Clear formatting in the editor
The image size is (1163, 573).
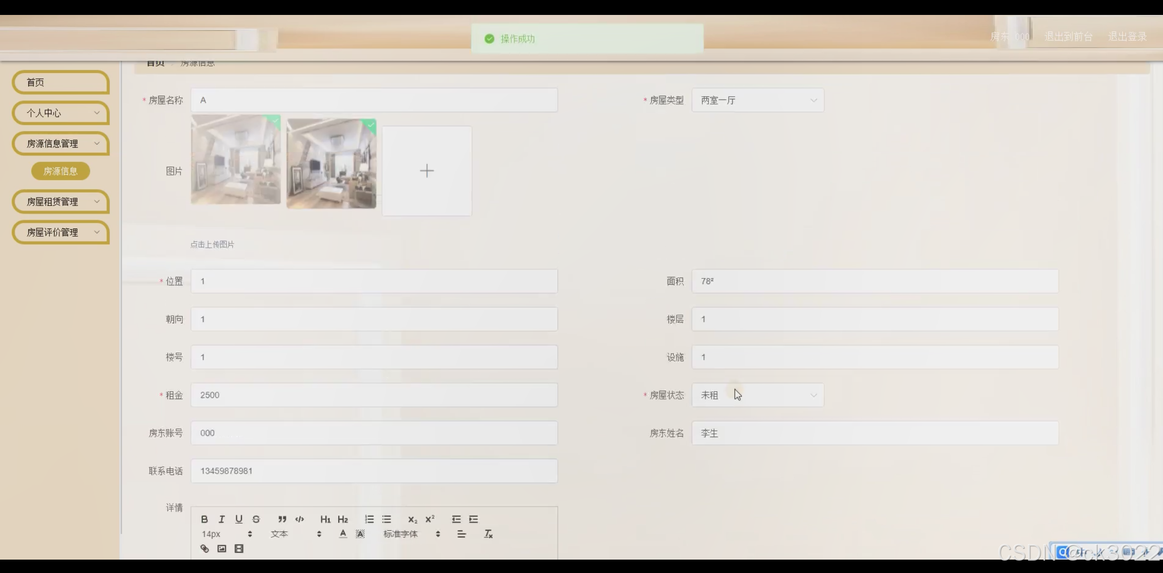coord(488,534)
